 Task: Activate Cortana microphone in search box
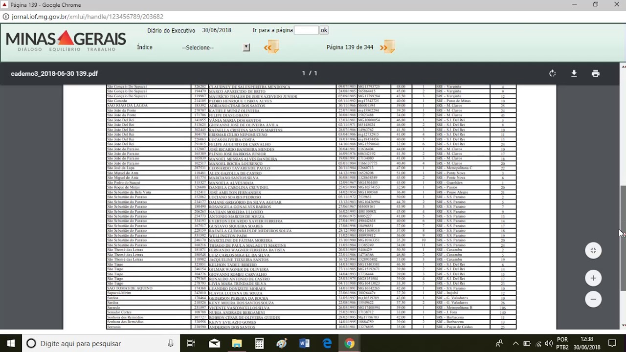coord(170,344)
